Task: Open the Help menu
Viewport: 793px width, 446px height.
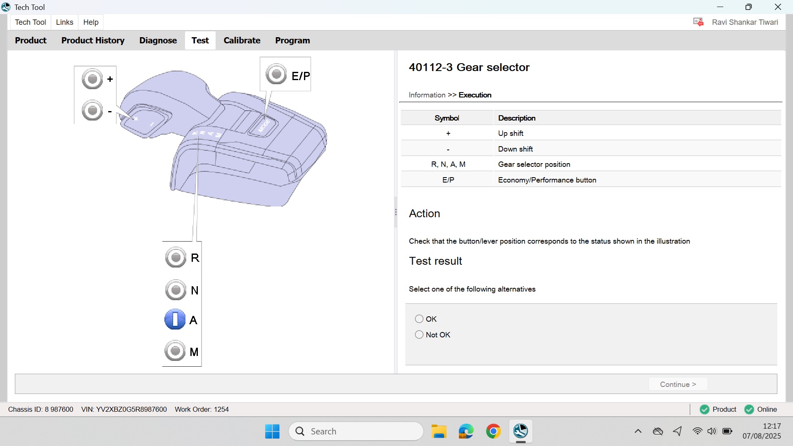Action: click(91, 22)
